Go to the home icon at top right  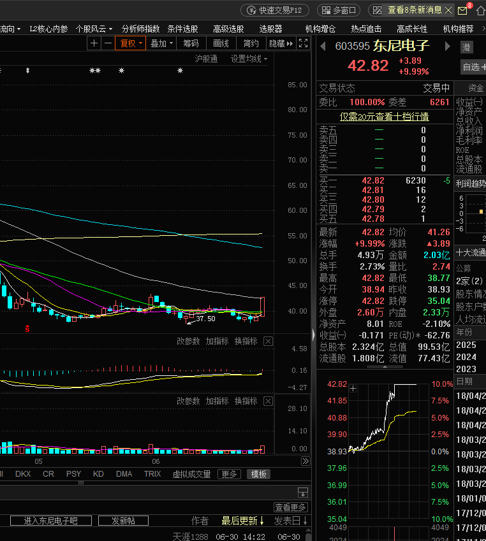(480, 11)
